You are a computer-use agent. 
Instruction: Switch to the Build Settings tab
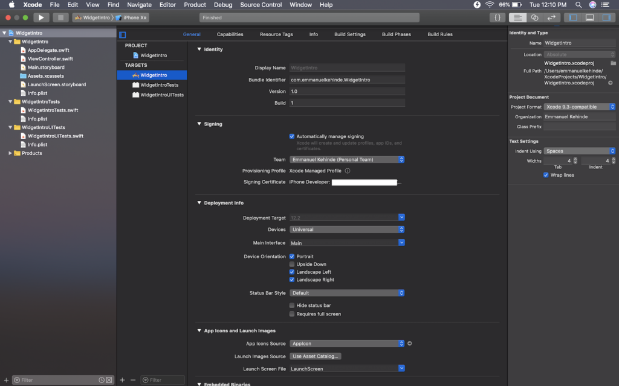350,34
